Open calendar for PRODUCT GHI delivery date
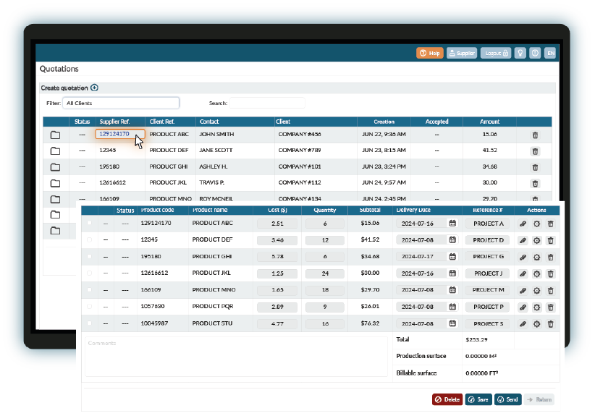Viewport: 595px width, 416px height. pos(452,257)
